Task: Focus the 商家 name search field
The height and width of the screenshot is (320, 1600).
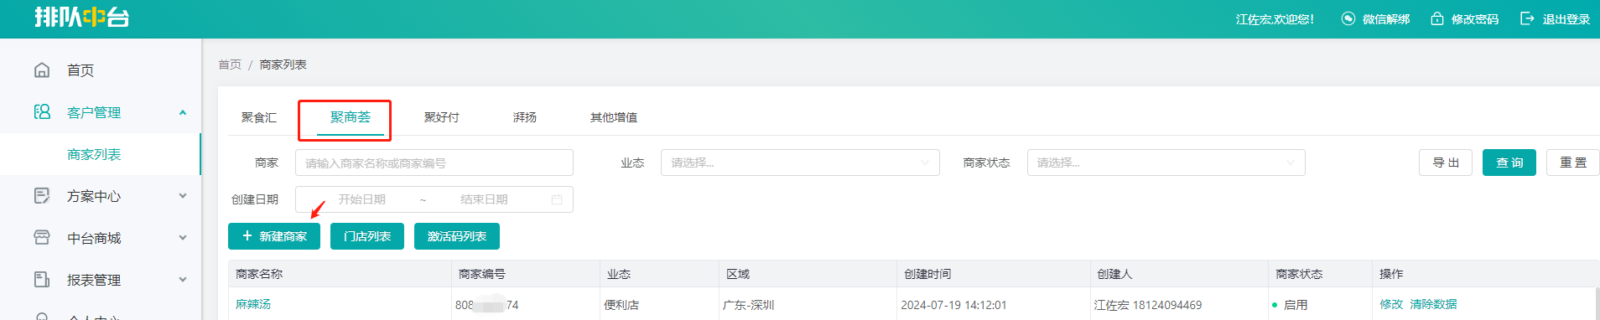Action: point(434,163)
